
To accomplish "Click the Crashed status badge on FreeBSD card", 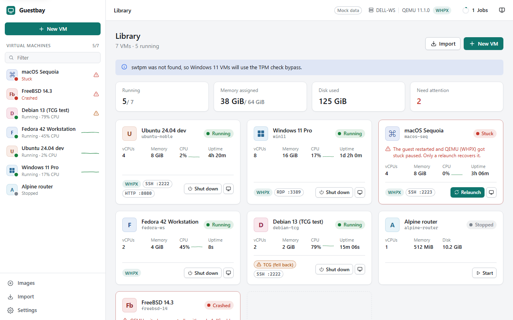I will [219, 305].
